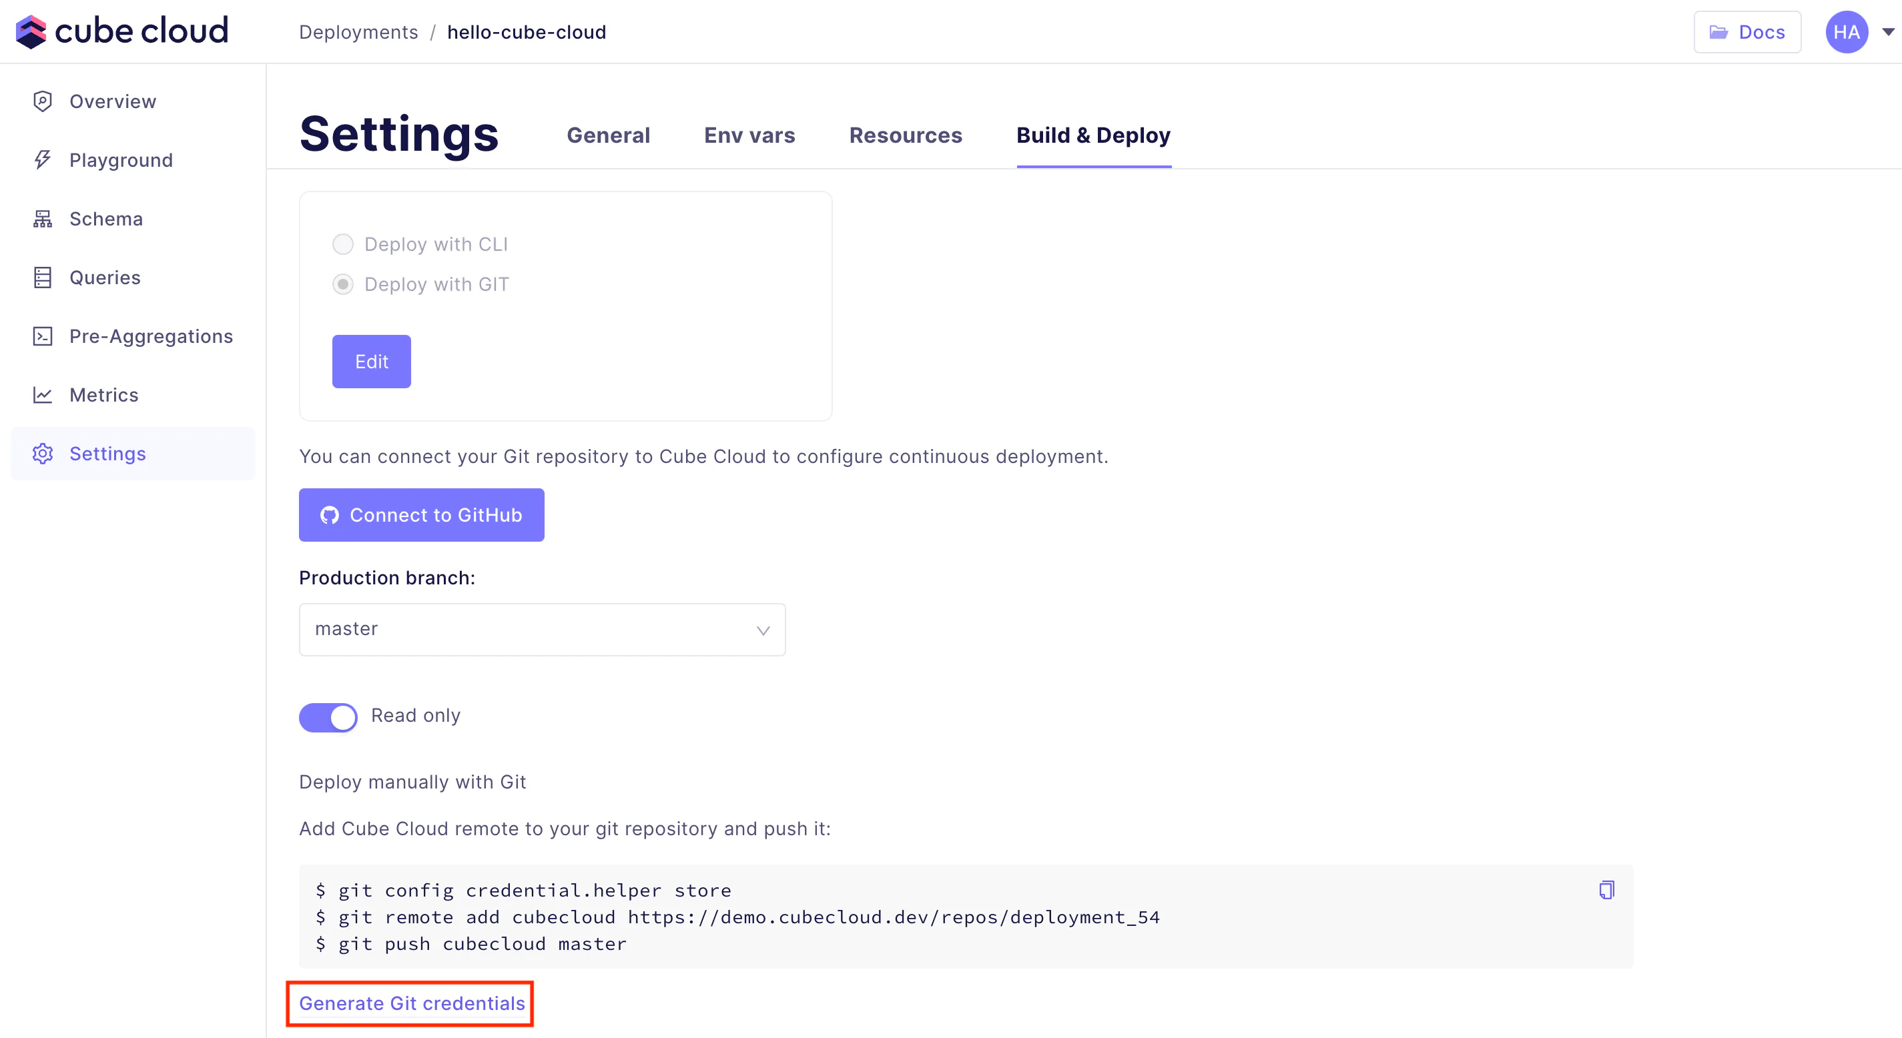Open the Production branch master dropdown
Image resolution: width=1902 pixels, height=1038 pixels.
[x=542, y=629]
